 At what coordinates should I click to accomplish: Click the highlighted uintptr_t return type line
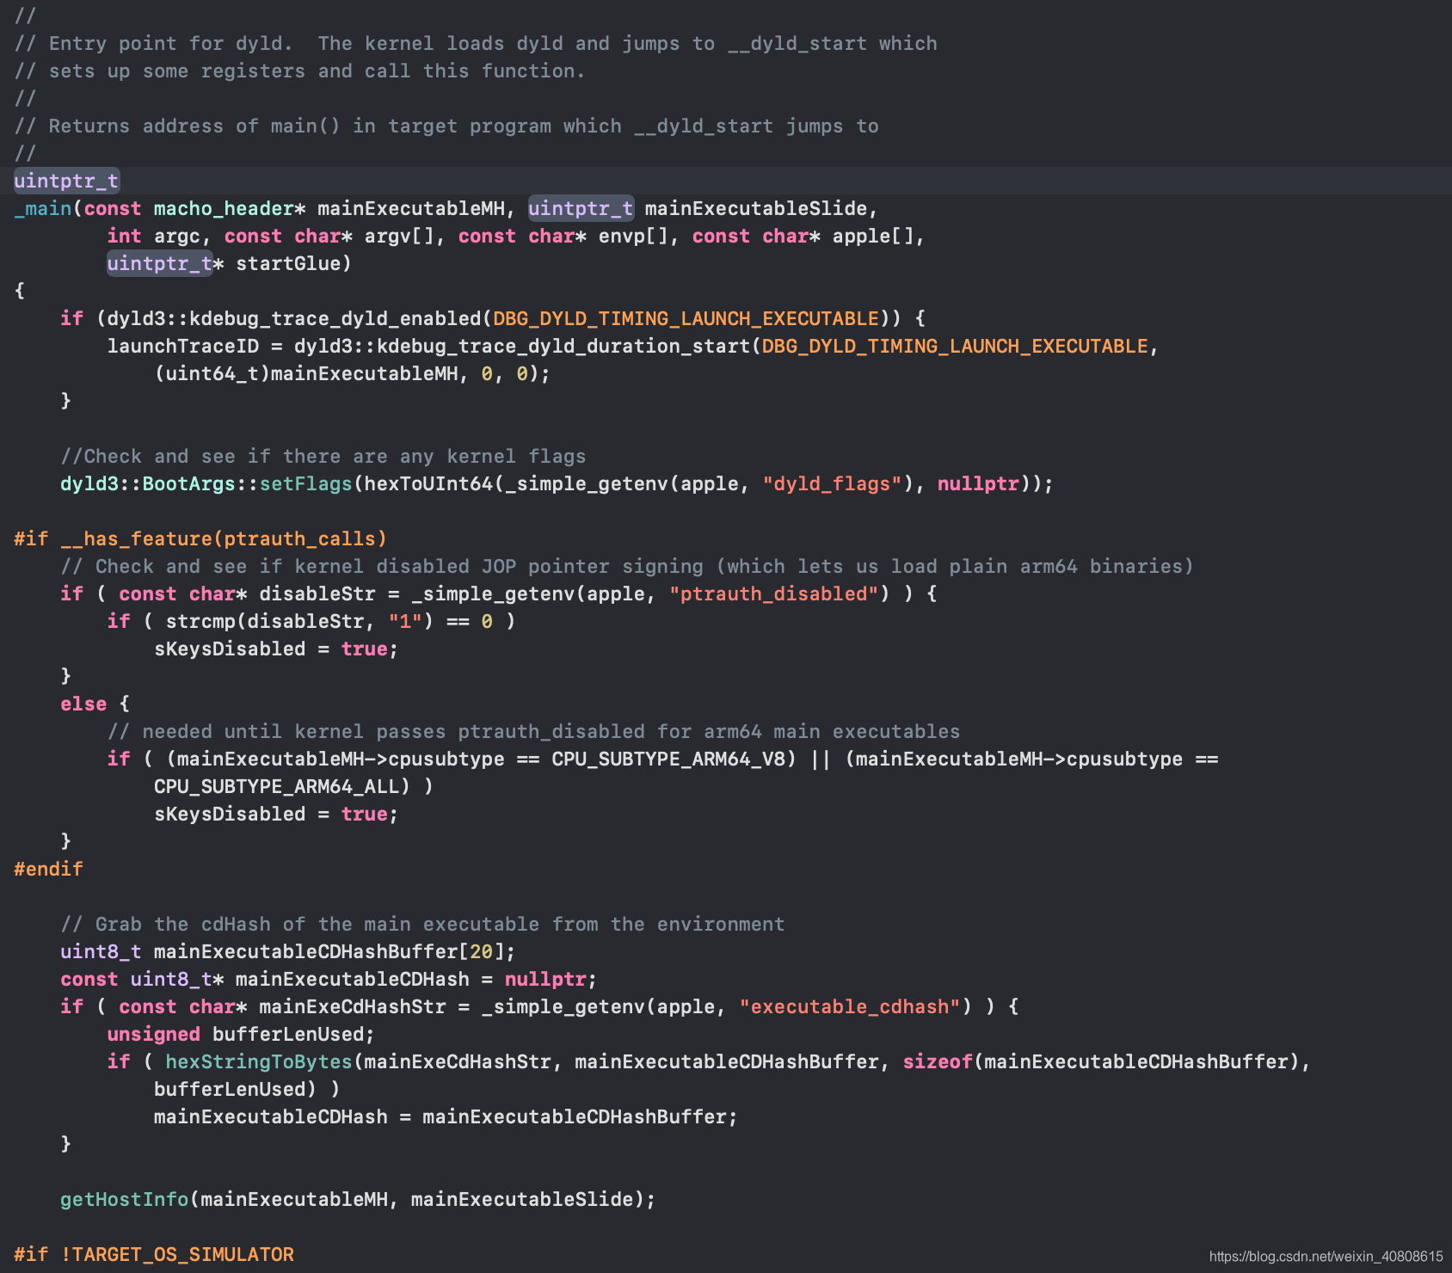point(66,181)
